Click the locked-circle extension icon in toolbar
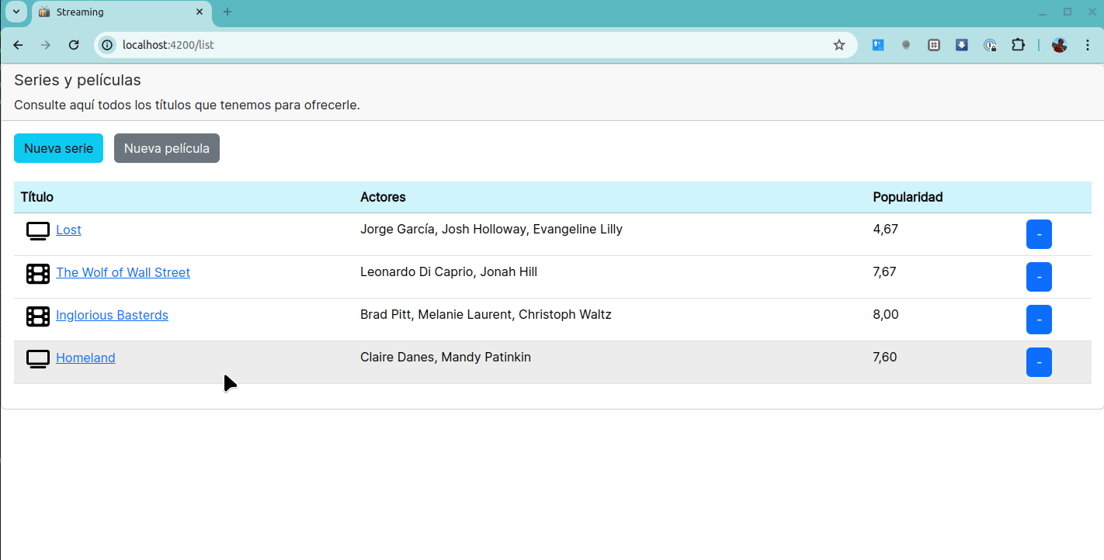This screenshot has width=1104, height=560. coord(990,45)
